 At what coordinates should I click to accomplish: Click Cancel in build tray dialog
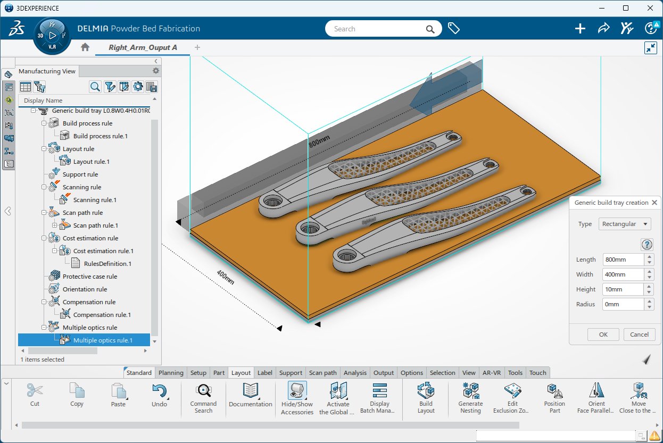pyautogui.click(x=639, y=335)
